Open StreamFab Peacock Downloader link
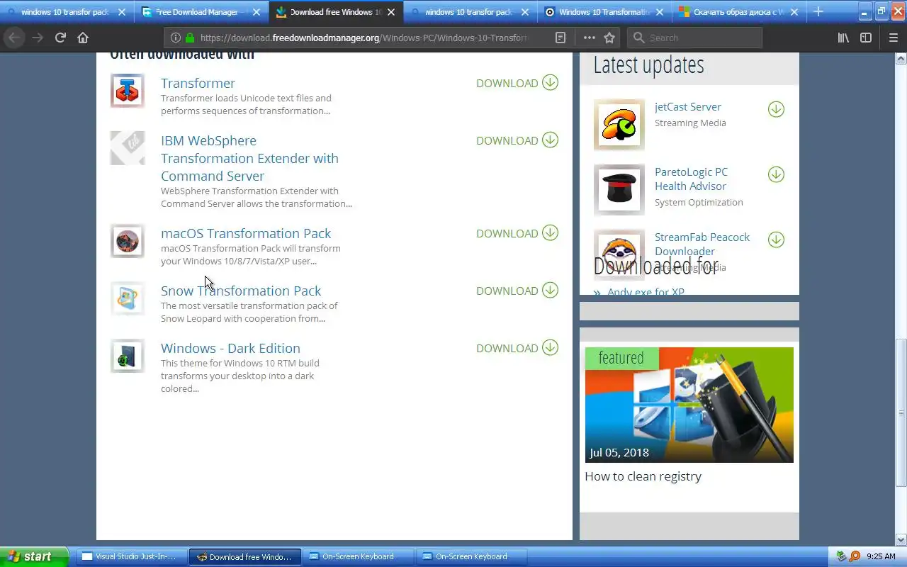 702,244
